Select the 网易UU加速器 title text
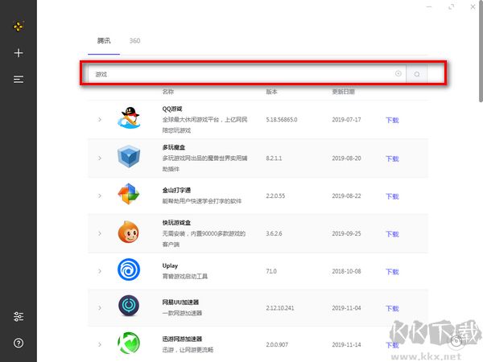Image resolution: width=483 pixels, height=362 pixels. [180, 302]
